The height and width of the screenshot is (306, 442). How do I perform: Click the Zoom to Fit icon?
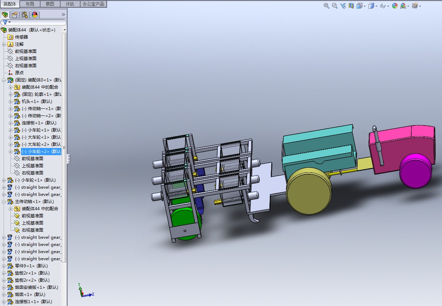point(326,6)
